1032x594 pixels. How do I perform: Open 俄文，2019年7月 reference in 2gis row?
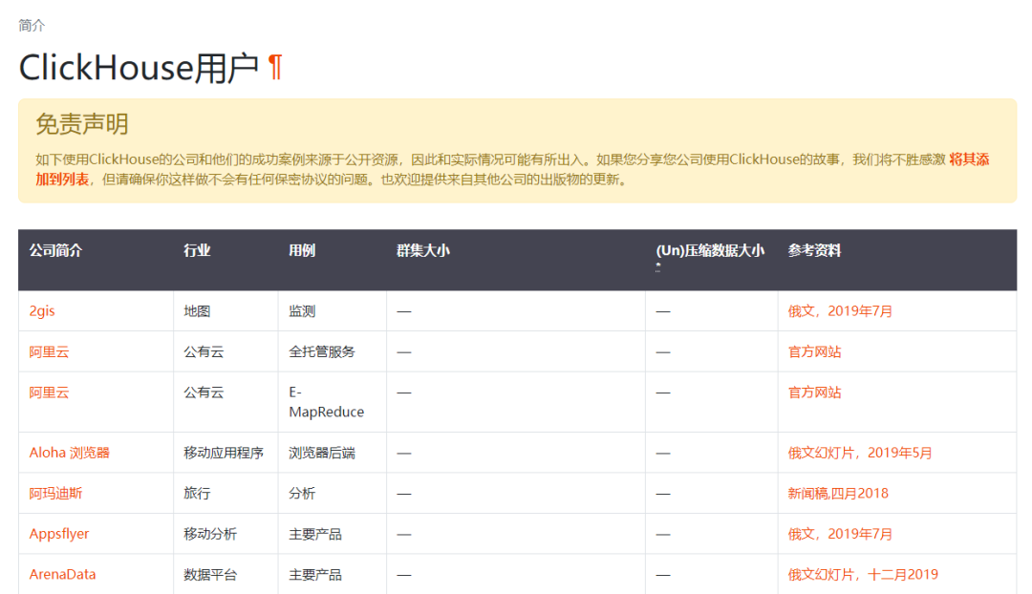840,311
